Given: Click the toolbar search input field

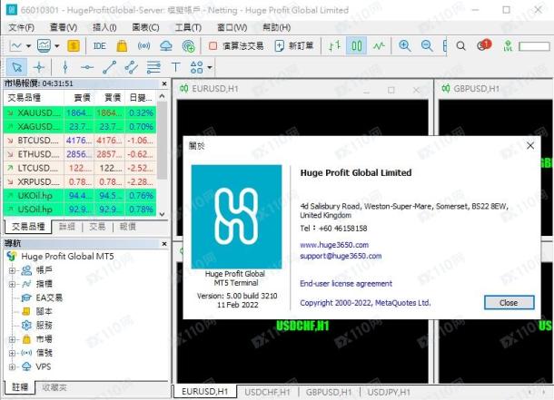Looking at the screenshot, I should (534, 46).
